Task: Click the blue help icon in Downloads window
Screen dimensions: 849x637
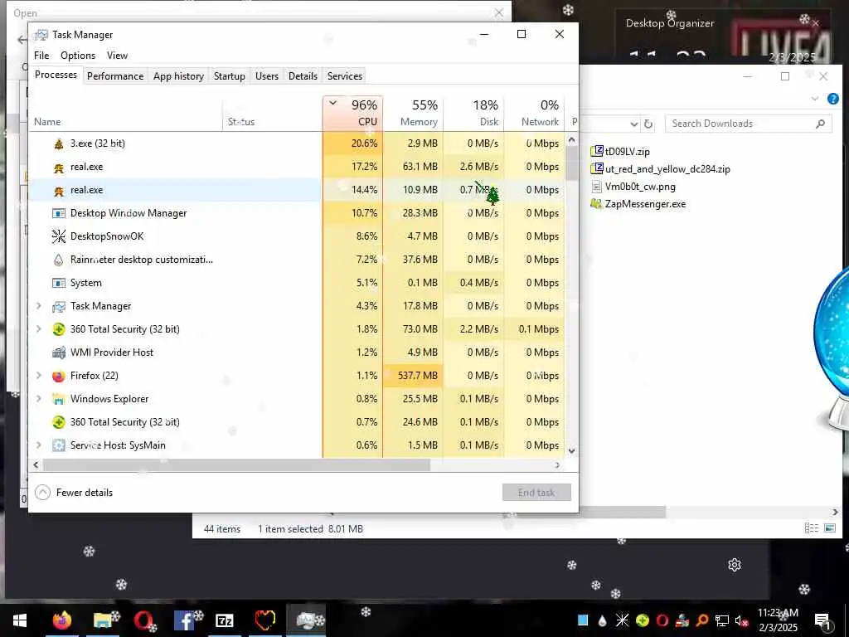Action: [832, 99]
